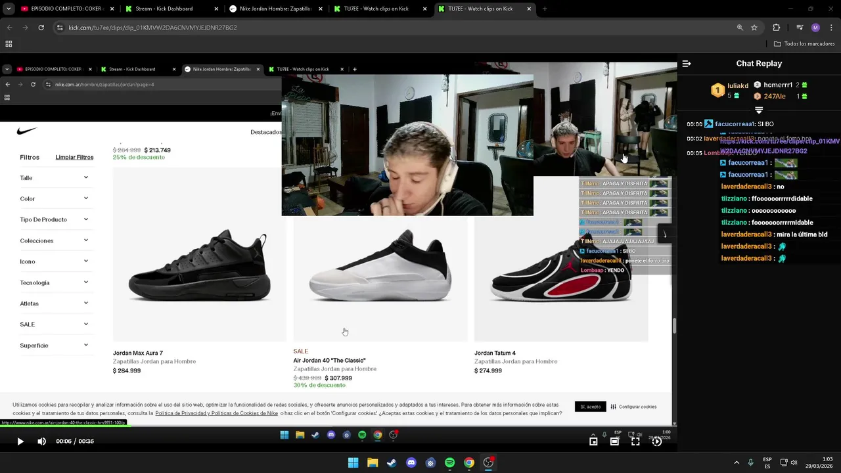841x473 pixels.
Task: Close the Nike Jordan Hombre tab
Action: tap(321, 9)
